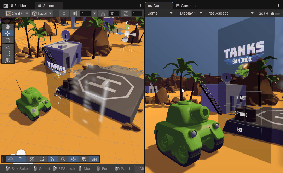Open the Local handle rotation dropdown

click(42, 13)
